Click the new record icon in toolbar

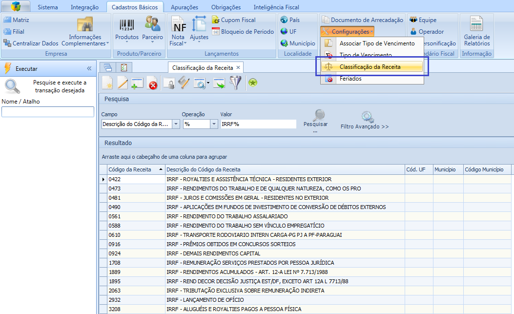click(107, 84)
